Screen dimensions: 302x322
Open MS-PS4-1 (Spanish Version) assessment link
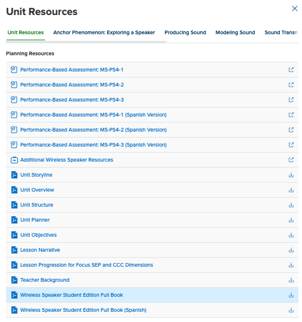pyautogui.click(x=93, y=115)
